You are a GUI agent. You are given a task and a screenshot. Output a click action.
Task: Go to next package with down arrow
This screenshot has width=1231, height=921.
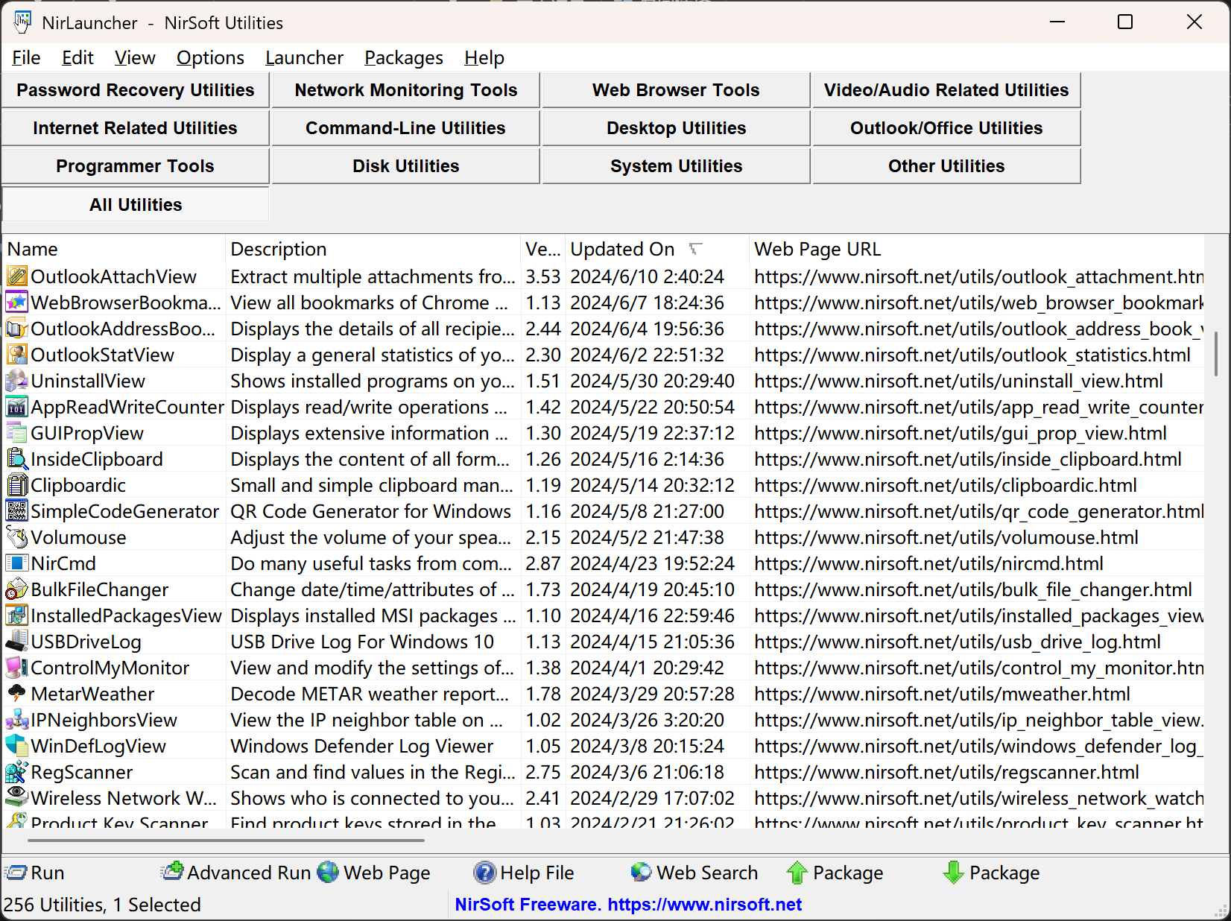coord(992,873)
